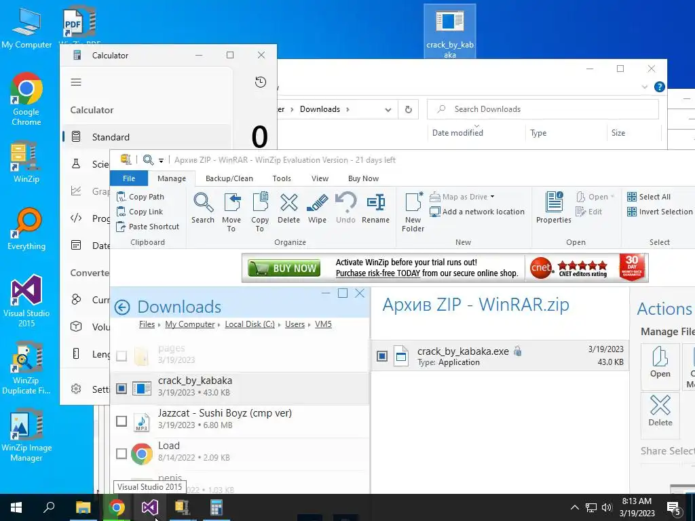Open the Explorer address bar history dropdown

[388, 110]
